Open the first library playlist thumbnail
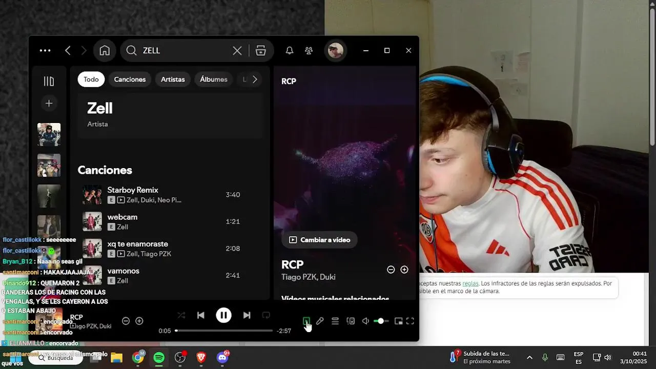 click(49, 134)
